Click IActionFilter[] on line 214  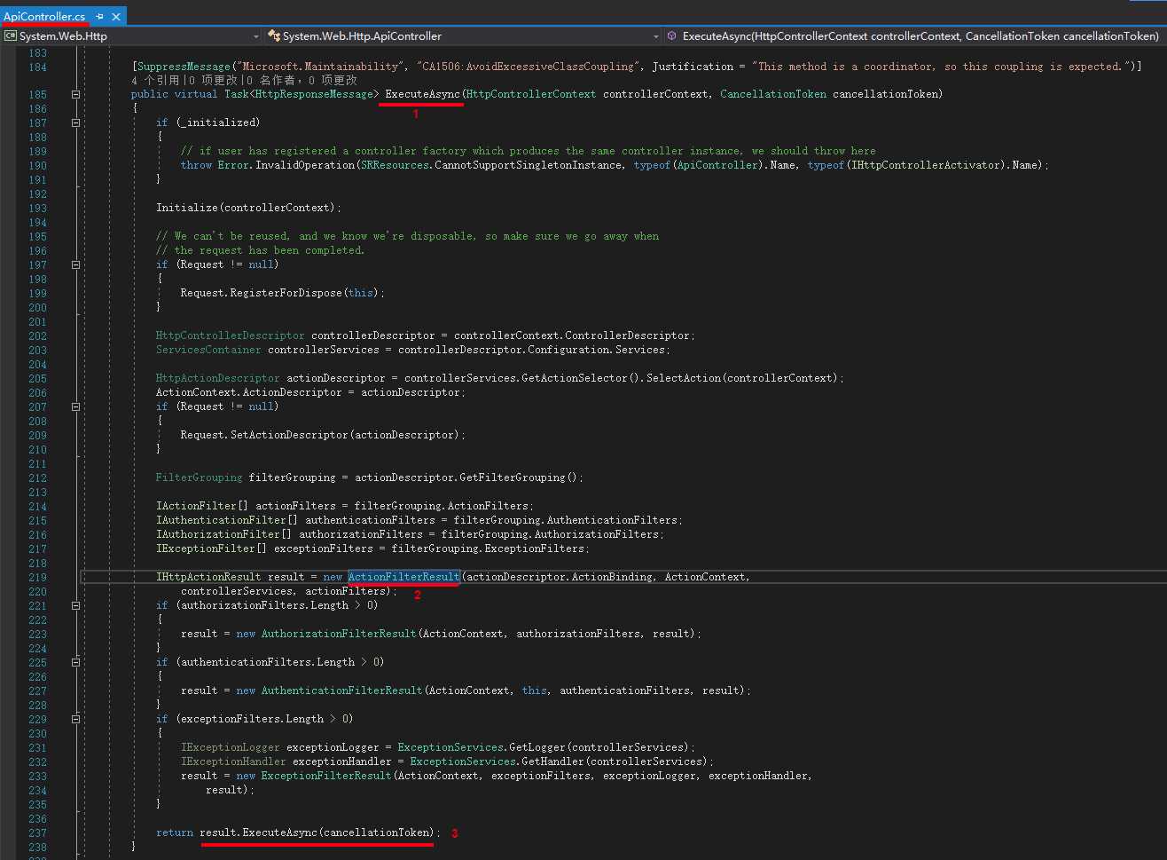(x=202, y=506)
